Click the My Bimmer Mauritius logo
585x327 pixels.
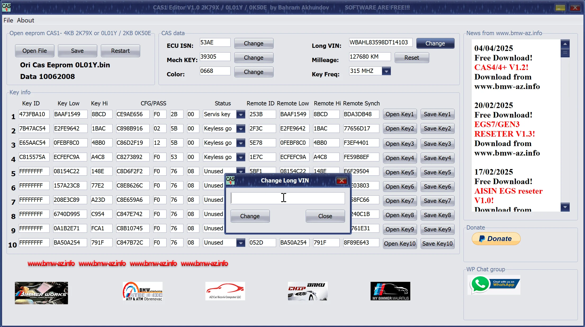point(390,291)
